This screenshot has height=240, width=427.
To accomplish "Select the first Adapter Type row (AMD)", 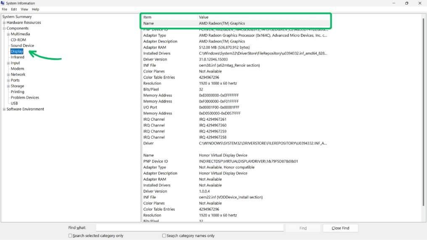I will [x=235, y=35].
